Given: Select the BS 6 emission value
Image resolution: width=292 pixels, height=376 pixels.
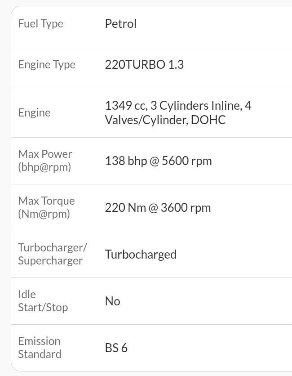Looking at the screenshot, I should coord(116,348).
